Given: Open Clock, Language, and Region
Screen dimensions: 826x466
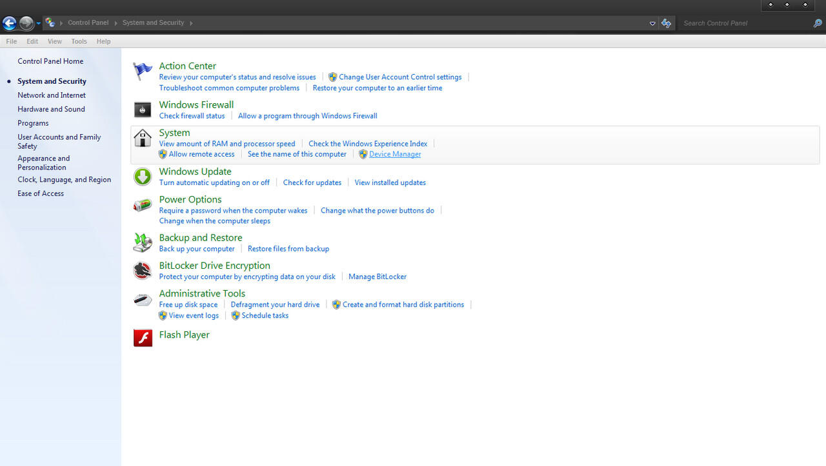Looking at the screenshot, I should coord(65,180).
